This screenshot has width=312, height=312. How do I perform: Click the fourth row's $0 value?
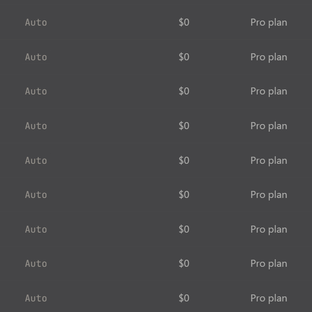click(x=184, y=126)
